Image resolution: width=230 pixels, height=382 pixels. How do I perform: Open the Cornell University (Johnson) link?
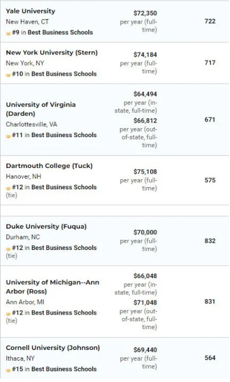click(x=53, y=348)
